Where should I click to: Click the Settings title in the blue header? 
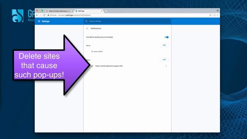[x=46, y=21]
